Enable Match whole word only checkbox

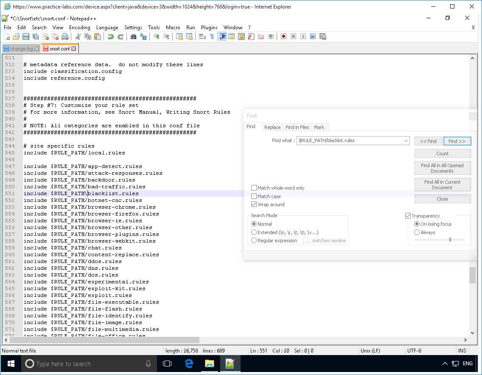pos(254,188)
